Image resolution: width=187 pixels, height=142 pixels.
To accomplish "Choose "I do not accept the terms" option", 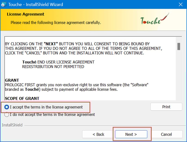I will point(7,115).
